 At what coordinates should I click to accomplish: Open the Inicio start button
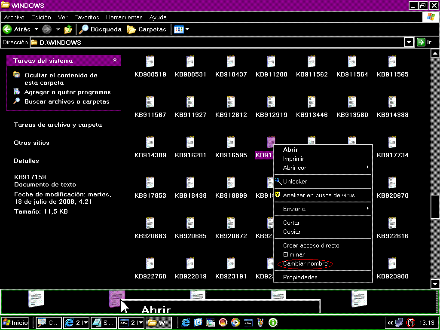[x=15, y=323]
